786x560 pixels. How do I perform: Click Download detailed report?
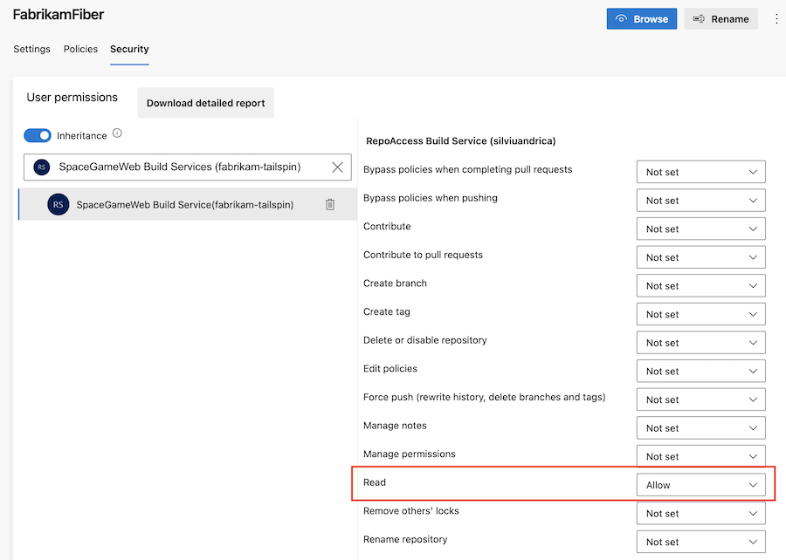click(205, 102)
